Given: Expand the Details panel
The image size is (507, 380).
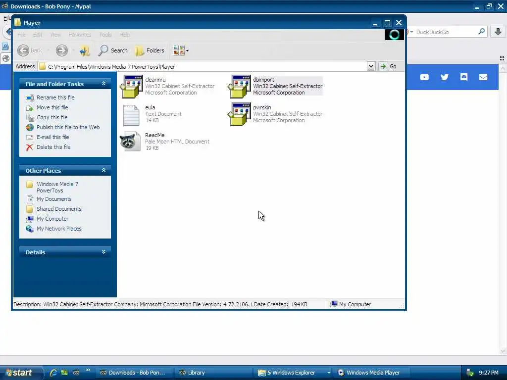Looking at the screenshot, I should point(103,252).
